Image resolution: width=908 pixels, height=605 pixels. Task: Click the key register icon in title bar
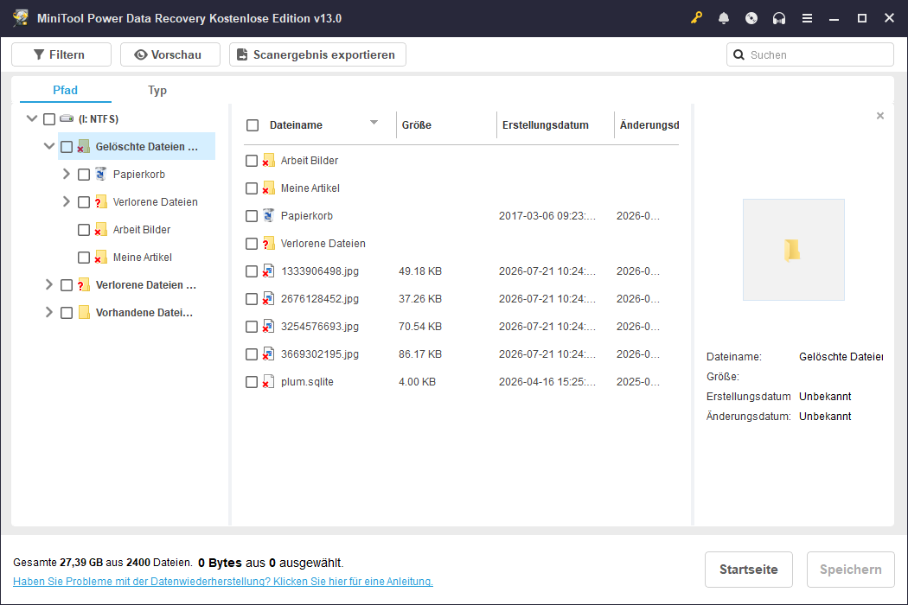(x=696, y=18)
